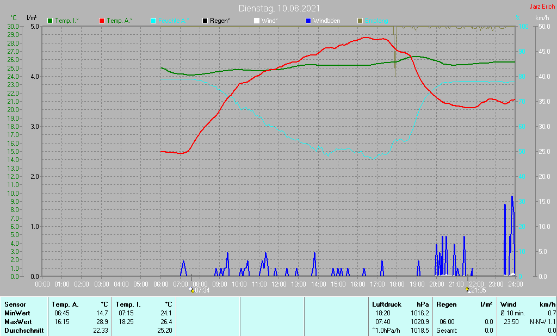
Task: Click the '12:00' time axis label
Action: 279,284
